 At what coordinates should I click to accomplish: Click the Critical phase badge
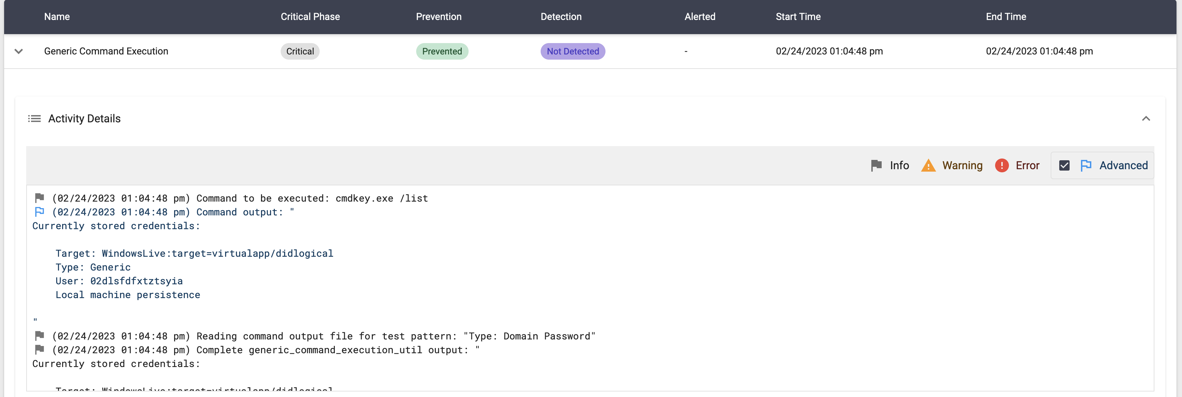point(300,51)
